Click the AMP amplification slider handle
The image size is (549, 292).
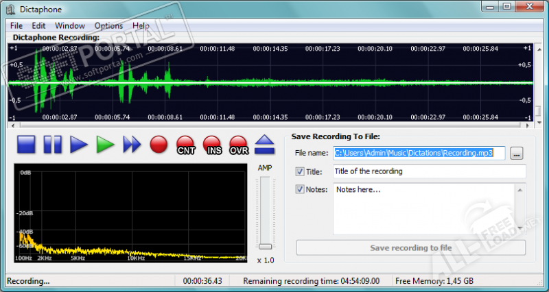point(265,245)
